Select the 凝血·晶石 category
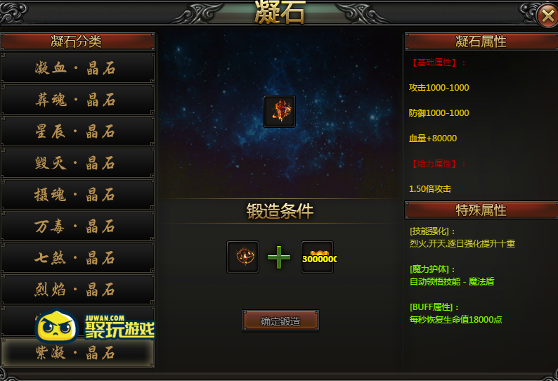Viewport: 558px width, 381px height. click(x=77, y=68)
